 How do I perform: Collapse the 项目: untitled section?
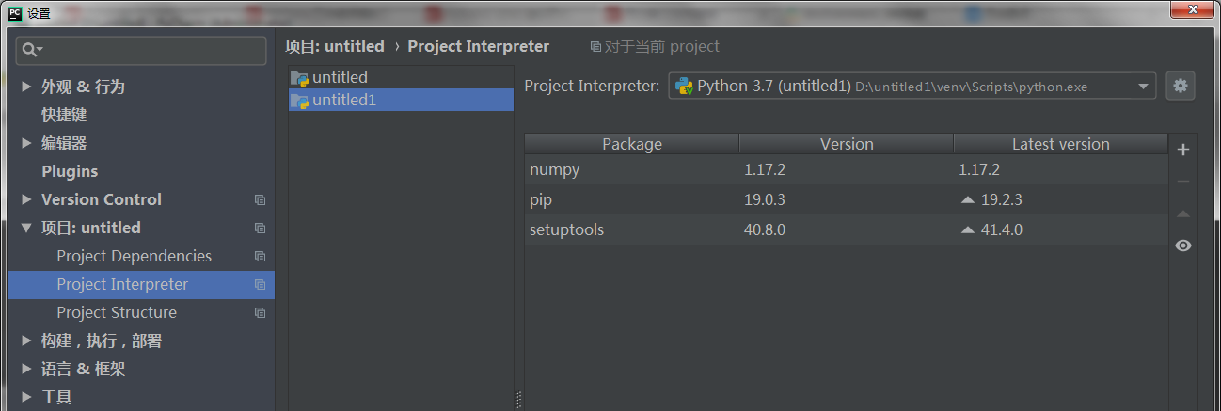[25, 228]
